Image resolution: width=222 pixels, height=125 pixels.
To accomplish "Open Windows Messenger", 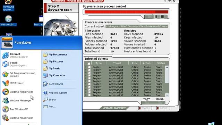I will click(x=17, y=100).
